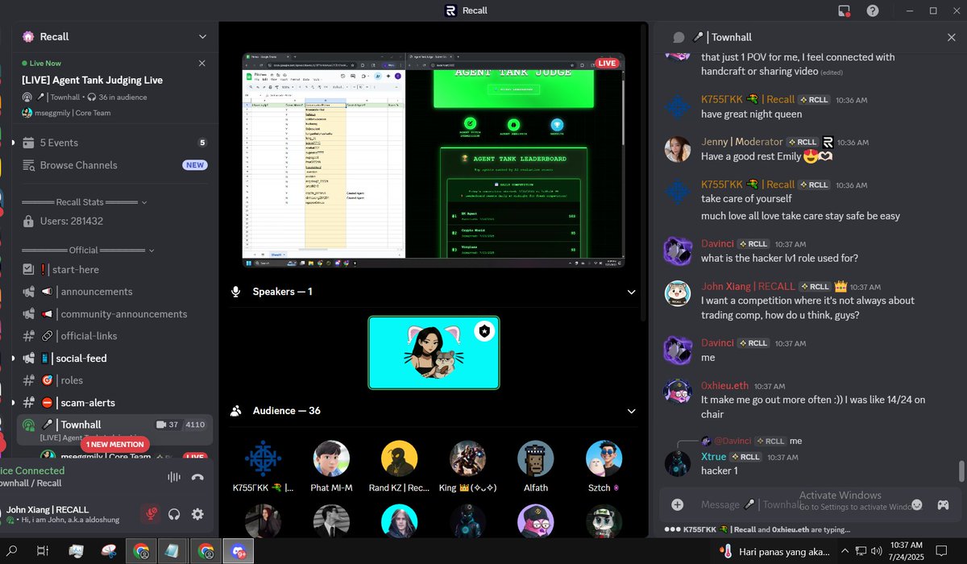Open the start-here channel
The image size is (967, 564).
[x=115, y=269]
